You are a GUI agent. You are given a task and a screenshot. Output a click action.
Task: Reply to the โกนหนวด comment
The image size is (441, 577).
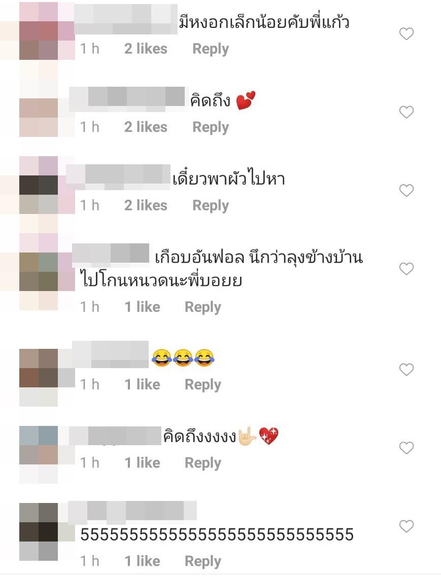tap(202, 307)
